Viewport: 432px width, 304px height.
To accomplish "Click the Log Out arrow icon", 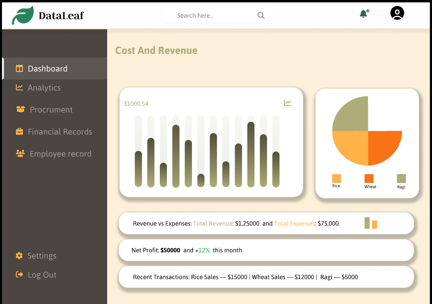I will tap(19, 274).
